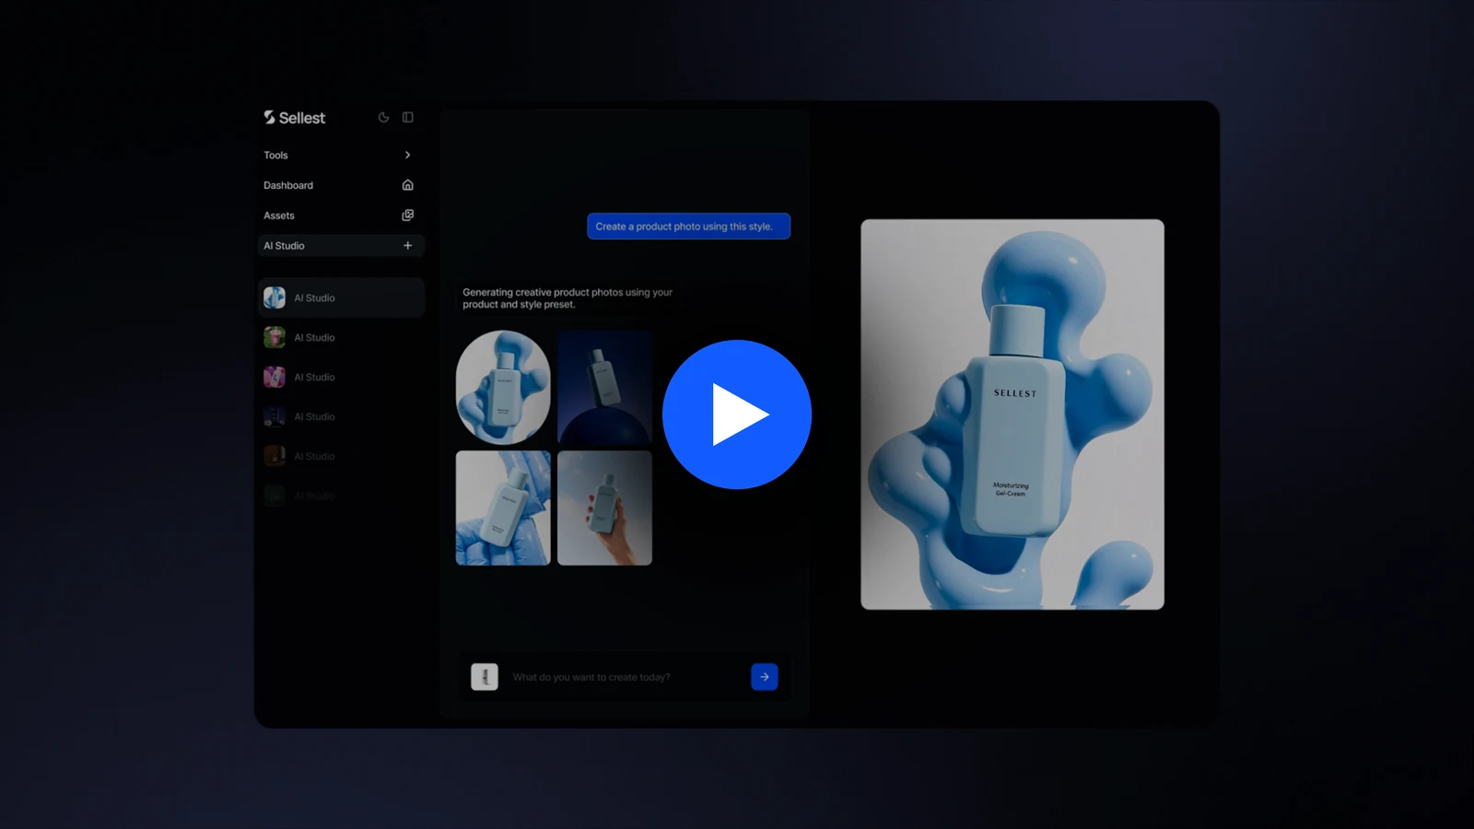Open the highlighted AI Studio session with blue bottle

[341, 298]
